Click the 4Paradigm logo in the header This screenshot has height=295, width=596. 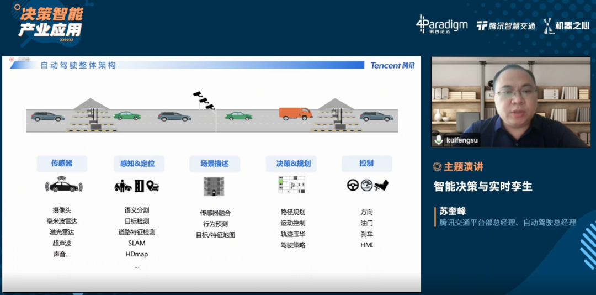pos(441,24)
